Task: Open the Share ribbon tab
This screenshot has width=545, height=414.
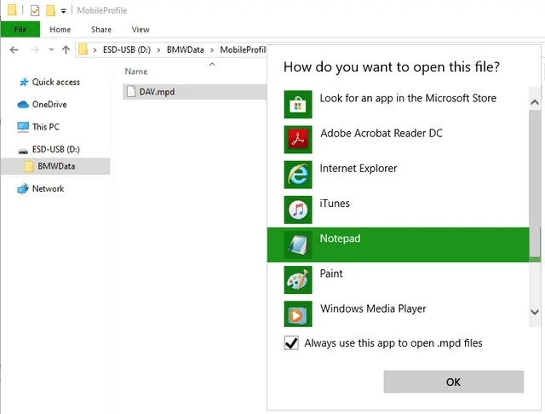Action: [101, 30]
